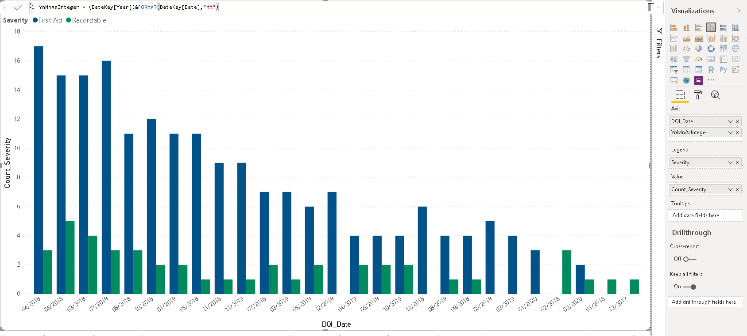The image size is (747, 336).
Task: Select the multi-row card visual
Action: click(724, 59)
